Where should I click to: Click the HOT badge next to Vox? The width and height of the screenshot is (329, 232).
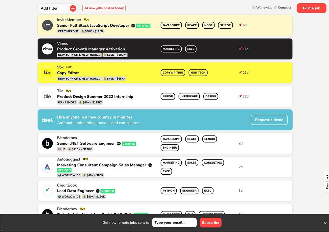69,67
